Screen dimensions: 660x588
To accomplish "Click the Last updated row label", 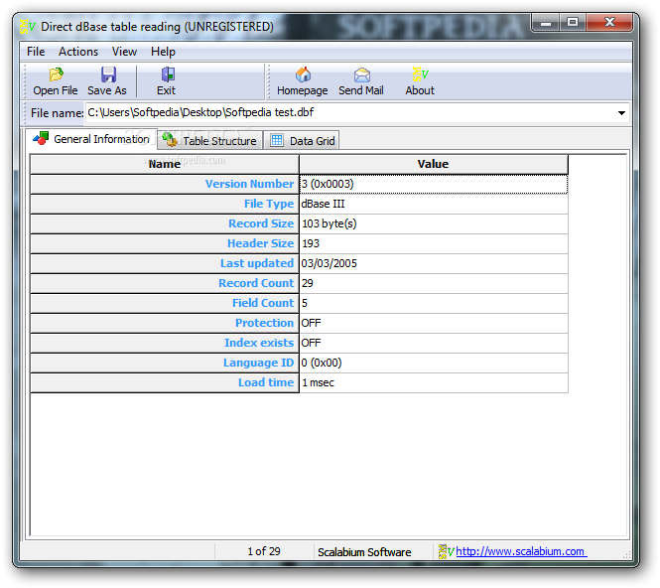I will [x=165, y=263].
